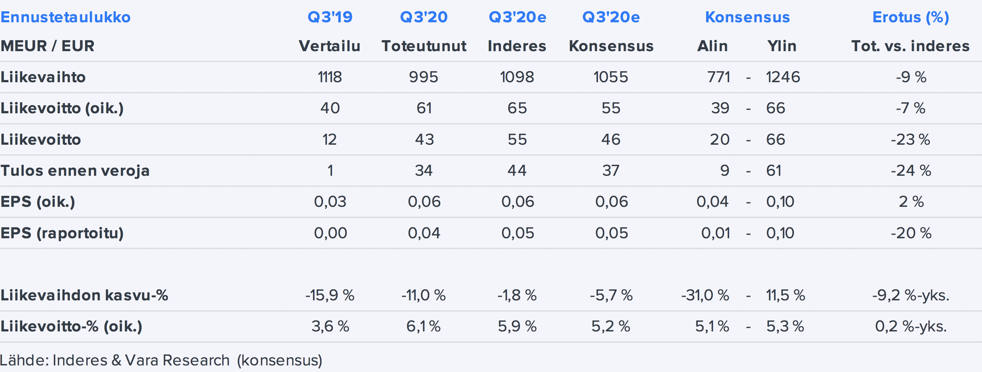982x372 pixels.
Task: Select the Erotus (%) header
Action: [x=910, y=17]
